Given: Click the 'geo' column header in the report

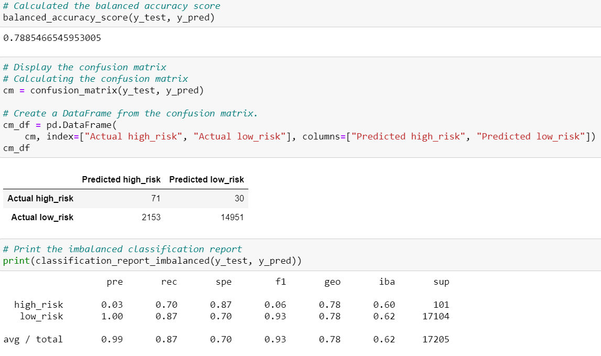Looking at the screenshot, I should point(332,282).
